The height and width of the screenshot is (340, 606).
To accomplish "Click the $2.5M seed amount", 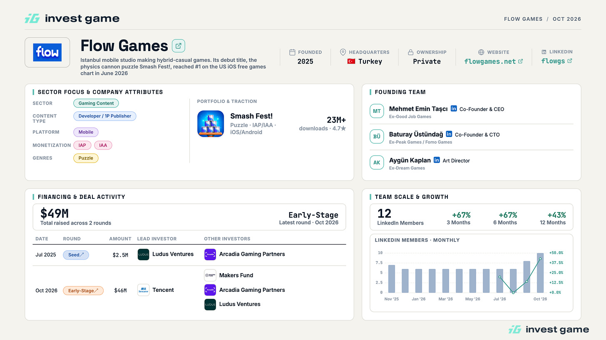I will [x=120, y=255].
